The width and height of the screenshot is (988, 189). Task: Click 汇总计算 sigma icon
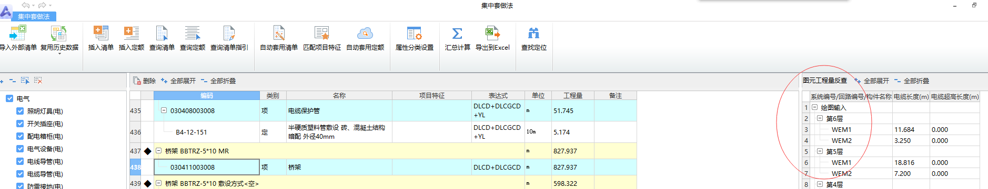pyautogui.click(x=457, y=34)
